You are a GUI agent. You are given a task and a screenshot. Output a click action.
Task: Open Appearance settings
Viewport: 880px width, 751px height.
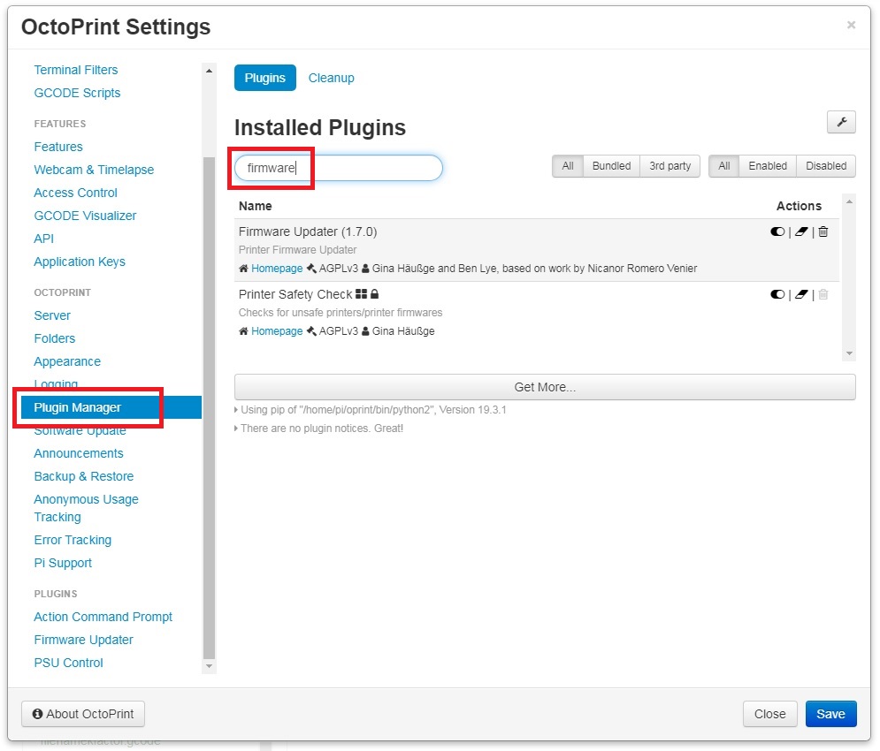click(x=67, y=361)
